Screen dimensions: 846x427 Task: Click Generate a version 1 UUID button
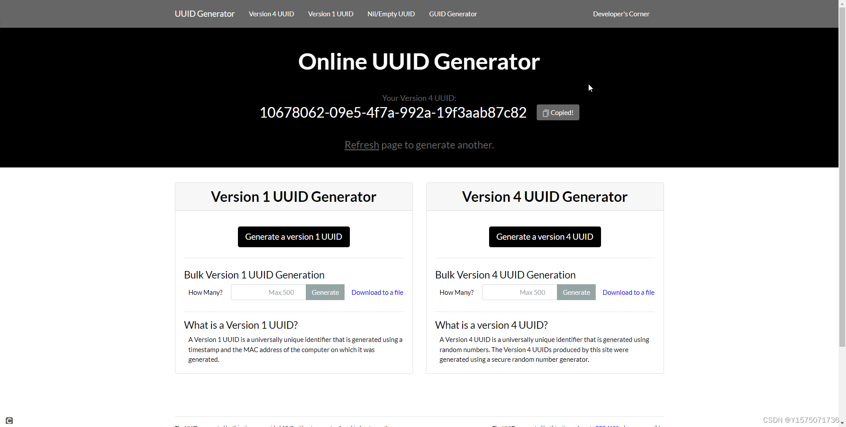click(294, 237)
